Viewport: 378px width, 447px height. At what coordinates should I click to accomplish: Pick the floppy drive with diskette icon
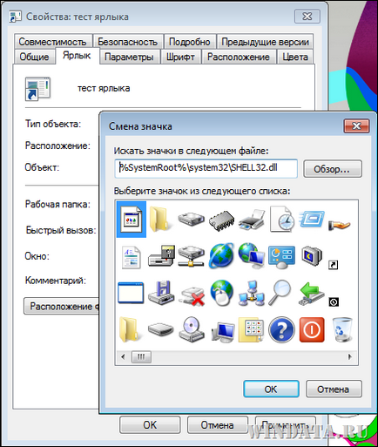[161, 255]
